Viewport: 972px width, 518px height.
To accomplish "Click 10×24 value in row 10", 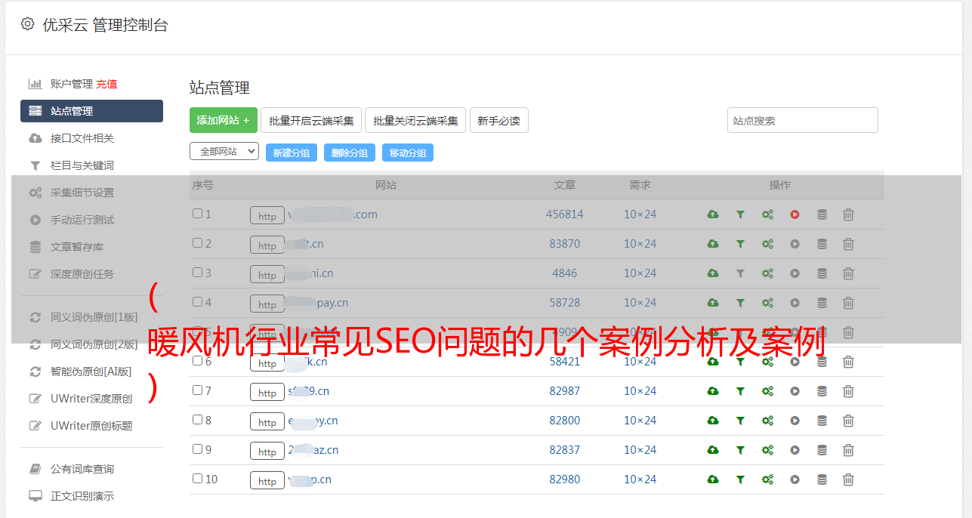I will [x=640, y=479].
